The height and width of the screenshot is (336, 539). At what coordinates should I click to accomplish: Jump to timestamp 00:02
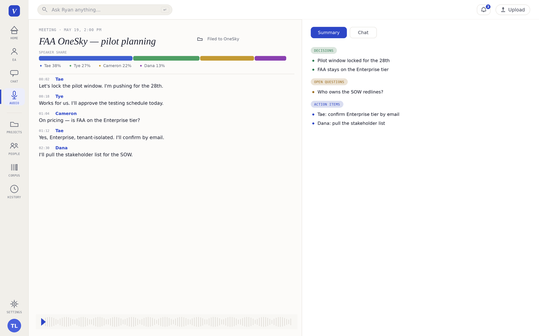coord(44,79)
